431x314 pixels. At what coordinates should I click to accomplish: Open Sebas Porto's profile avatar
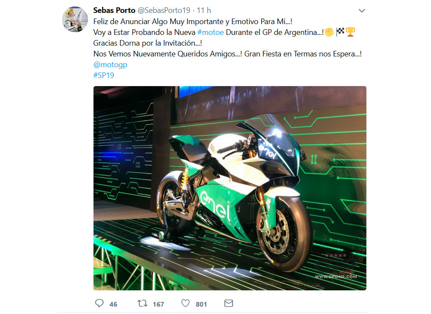click(75, 19)
